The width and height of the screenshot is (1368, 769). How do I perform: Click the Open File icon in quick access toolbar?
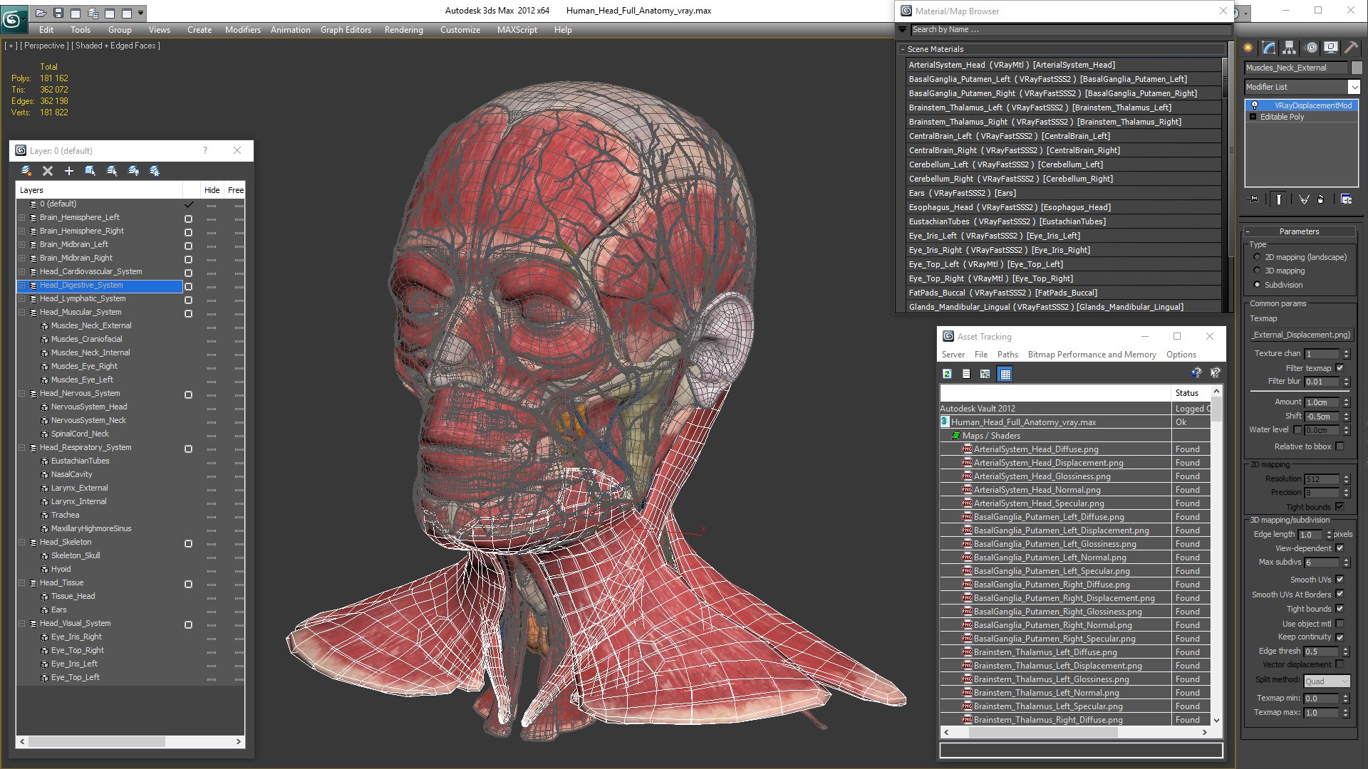(x=41, y=13)
